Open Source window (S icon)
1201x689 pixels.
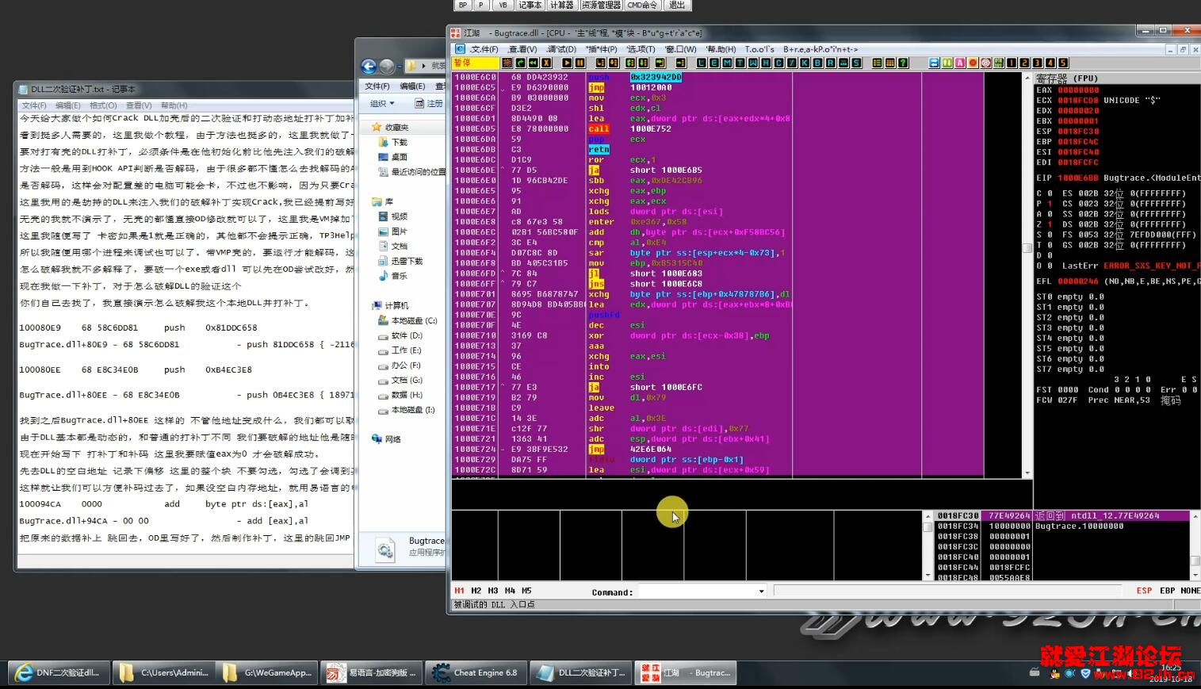tap(856, 63)
